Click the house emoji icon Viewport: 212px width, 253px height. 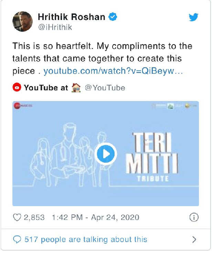point(76,88)
